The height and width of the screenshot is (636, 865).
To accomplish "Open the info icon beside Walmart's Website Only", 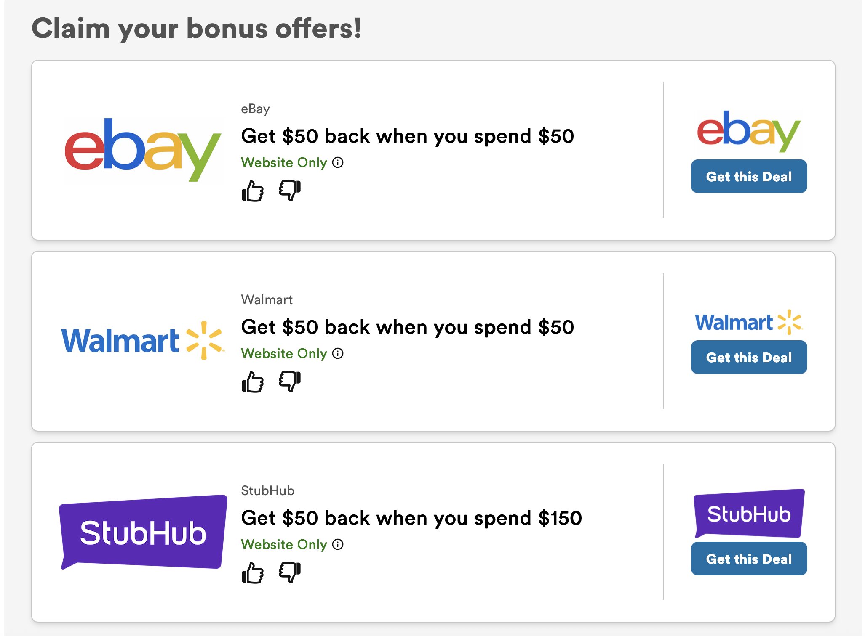I will tap(337, 354).
